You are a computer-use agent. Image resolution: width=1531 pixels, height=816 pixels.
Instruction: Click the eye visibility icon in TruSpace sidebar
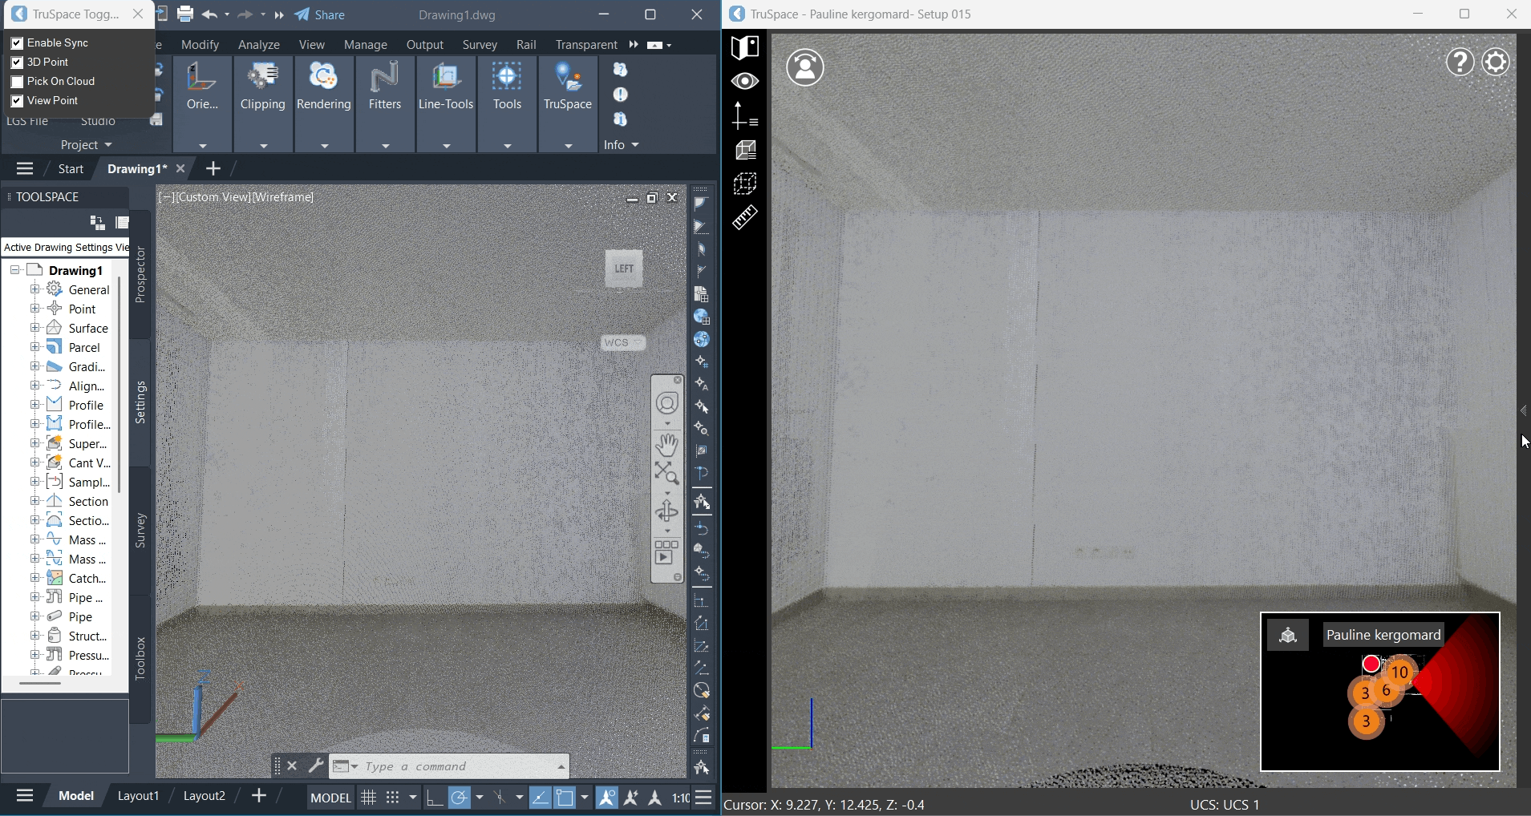(x=745, y=80)
